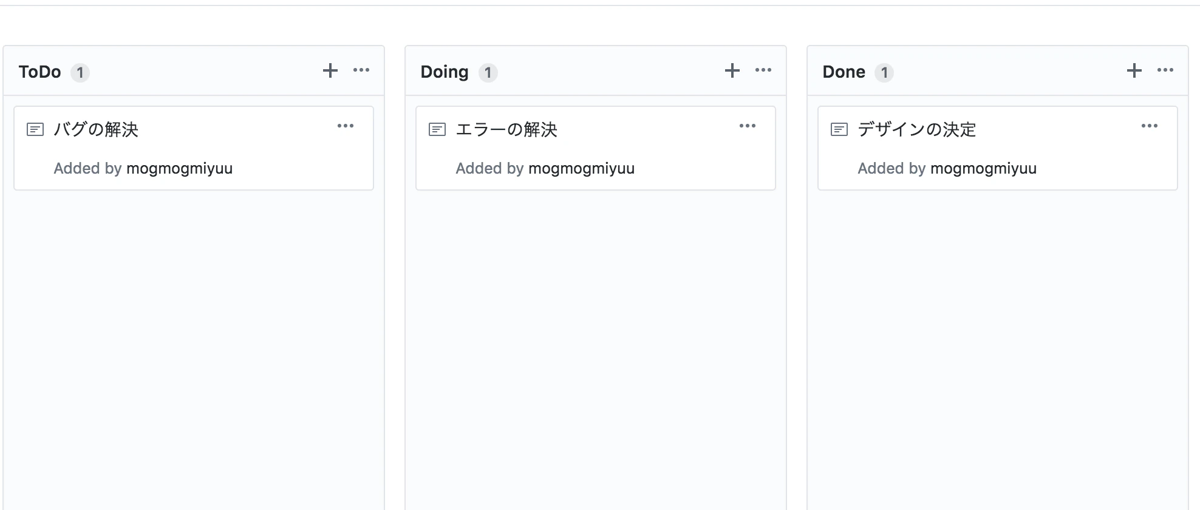Click the note icon on デザインの決定 card
Image resolution: width=1200 pixels, height=510 pixels.
click(839, 129)
